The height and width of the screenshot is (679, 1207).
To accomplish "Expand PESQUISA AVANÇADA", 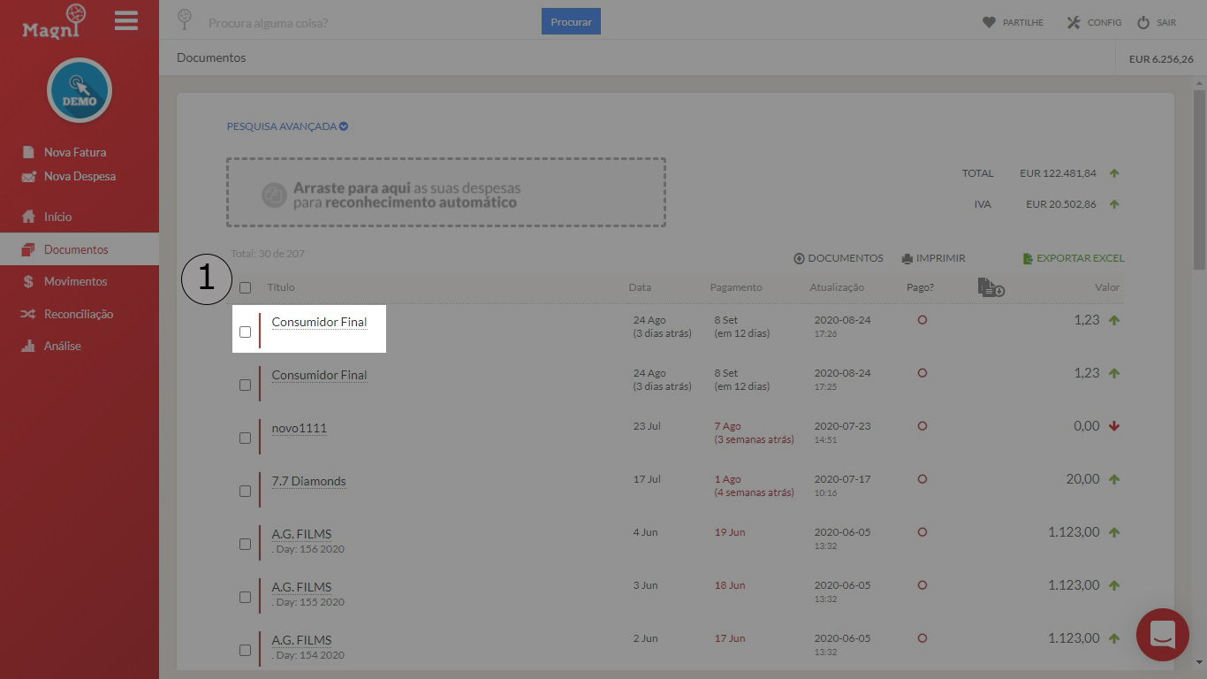I will point(287,126).
